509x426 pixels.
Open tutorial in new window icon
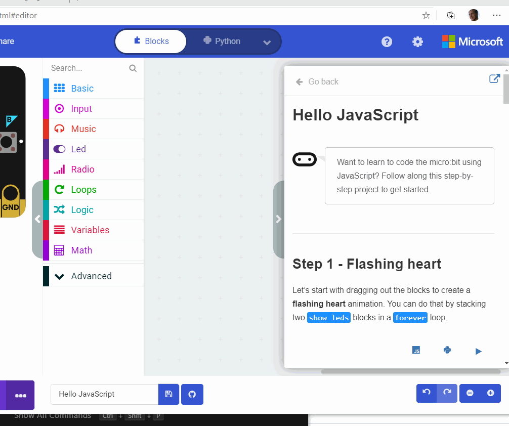pos(494,78)
